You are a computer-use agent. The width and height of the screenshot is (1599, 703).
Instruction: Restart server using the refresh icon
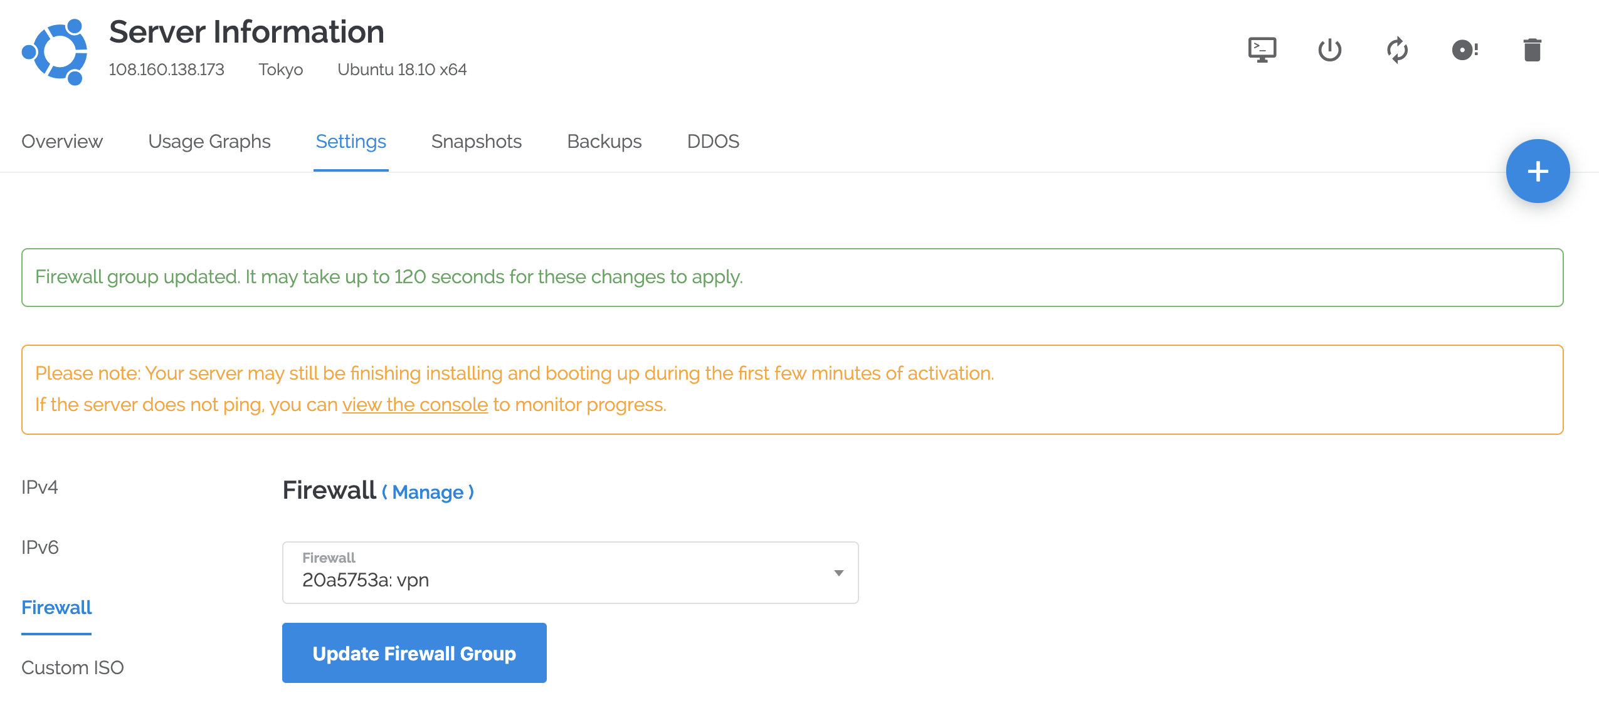point(1397,49)
